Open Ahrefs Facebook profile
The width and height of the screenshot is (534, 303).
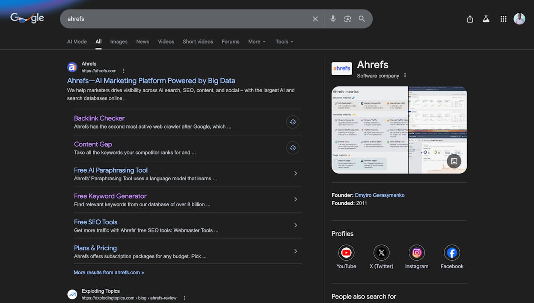point(452,257)
